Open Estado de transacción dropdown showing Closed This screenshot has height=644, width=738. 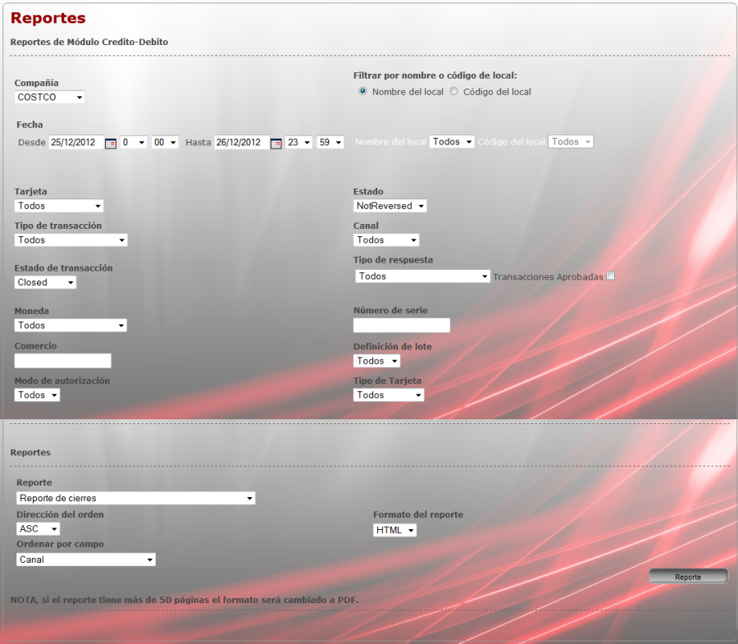click(45, 282)
